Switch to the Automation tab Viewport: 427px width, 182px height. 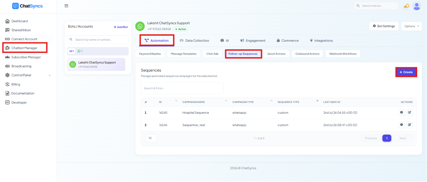coord(157,40)
